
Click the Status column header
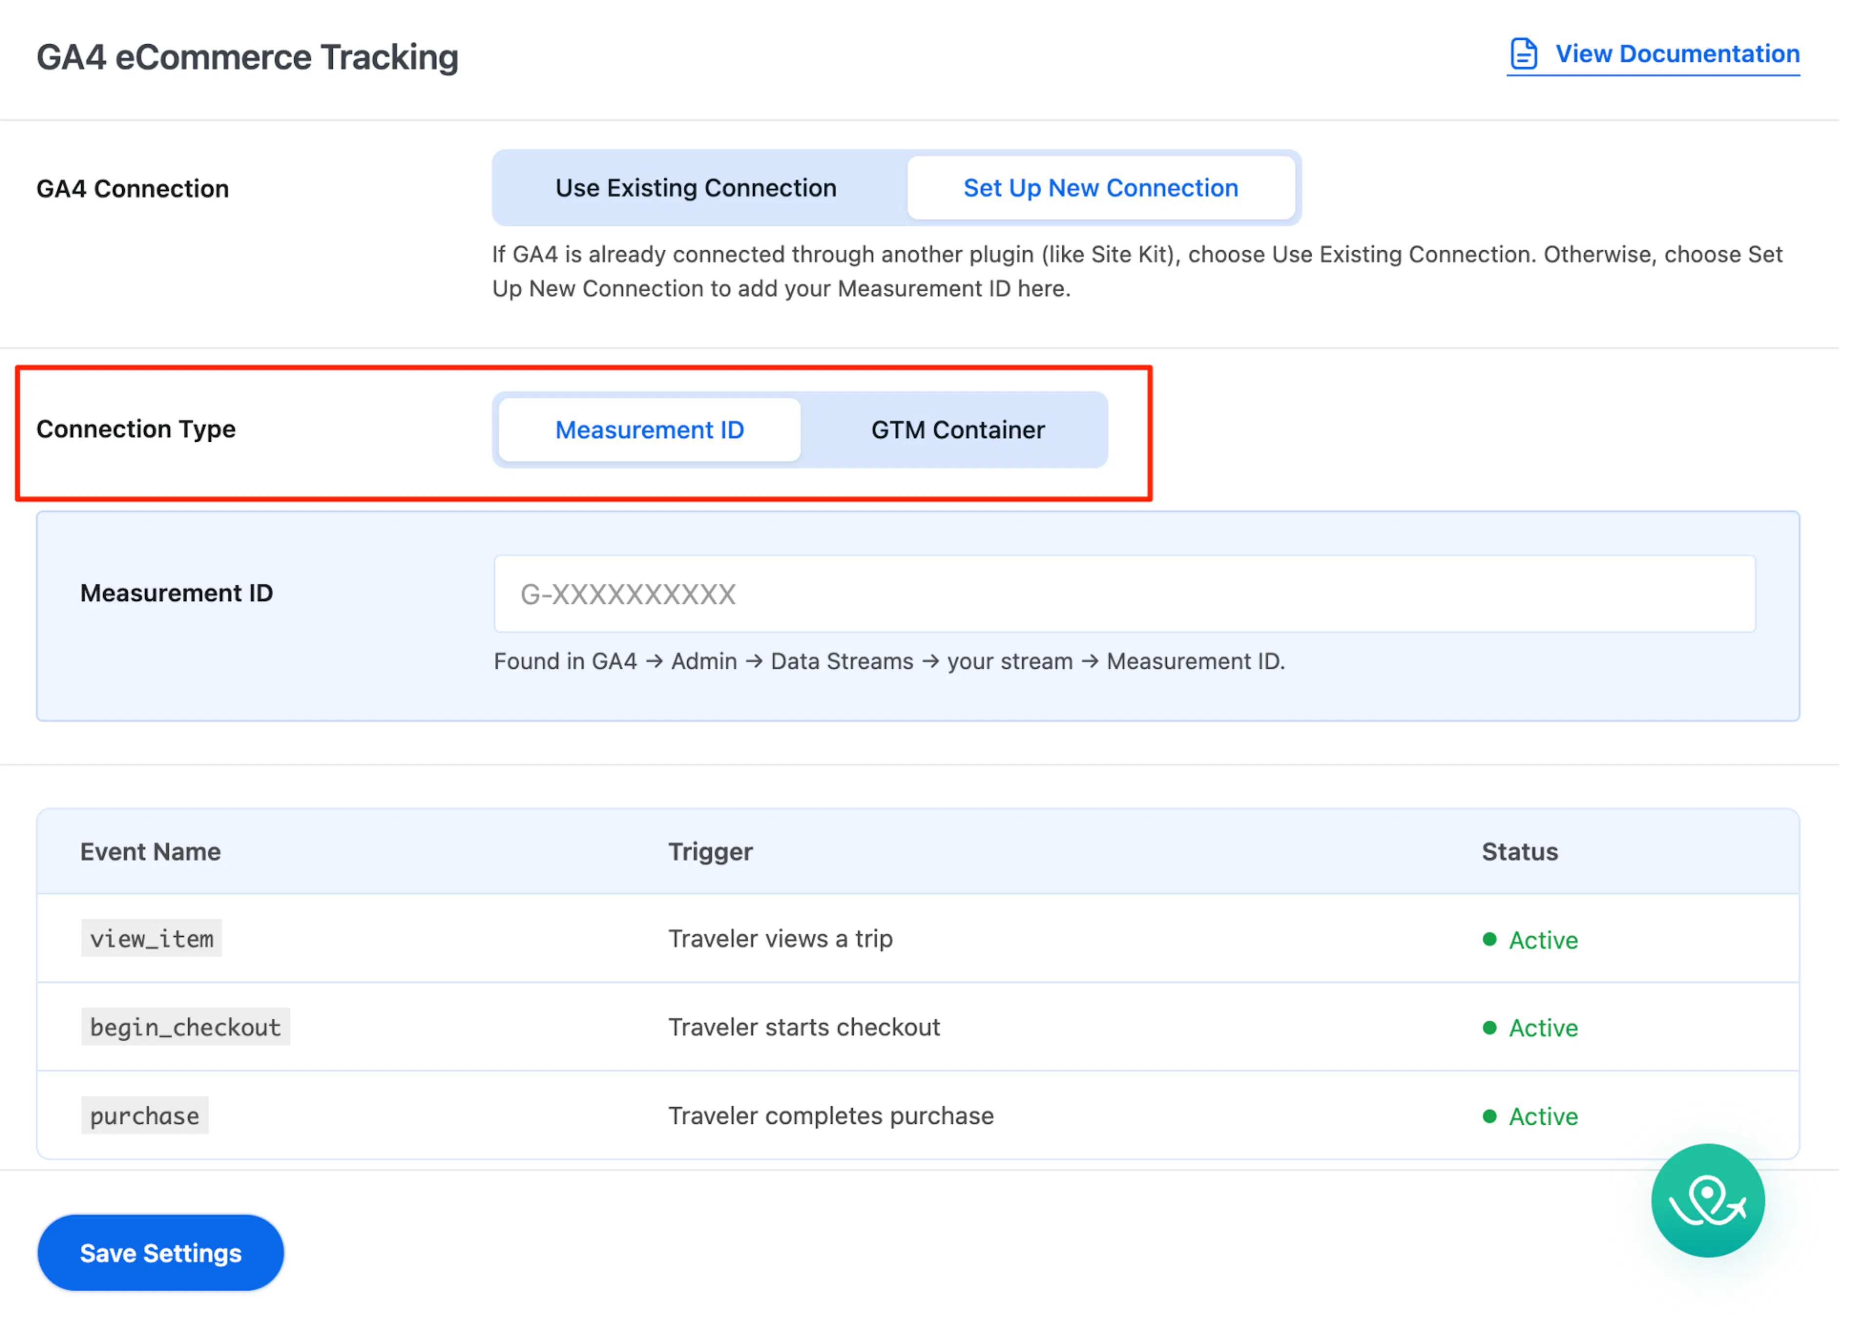pyautogui.click(x=1520, y=852)
